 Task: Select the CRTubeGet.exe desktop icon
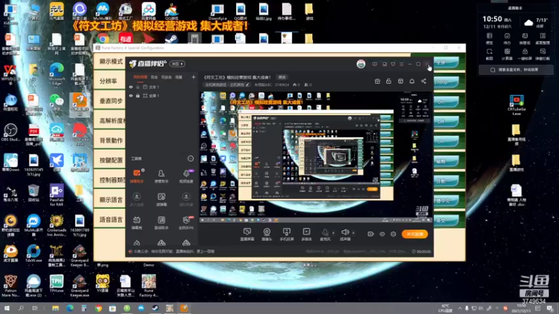tap(516, 105)
